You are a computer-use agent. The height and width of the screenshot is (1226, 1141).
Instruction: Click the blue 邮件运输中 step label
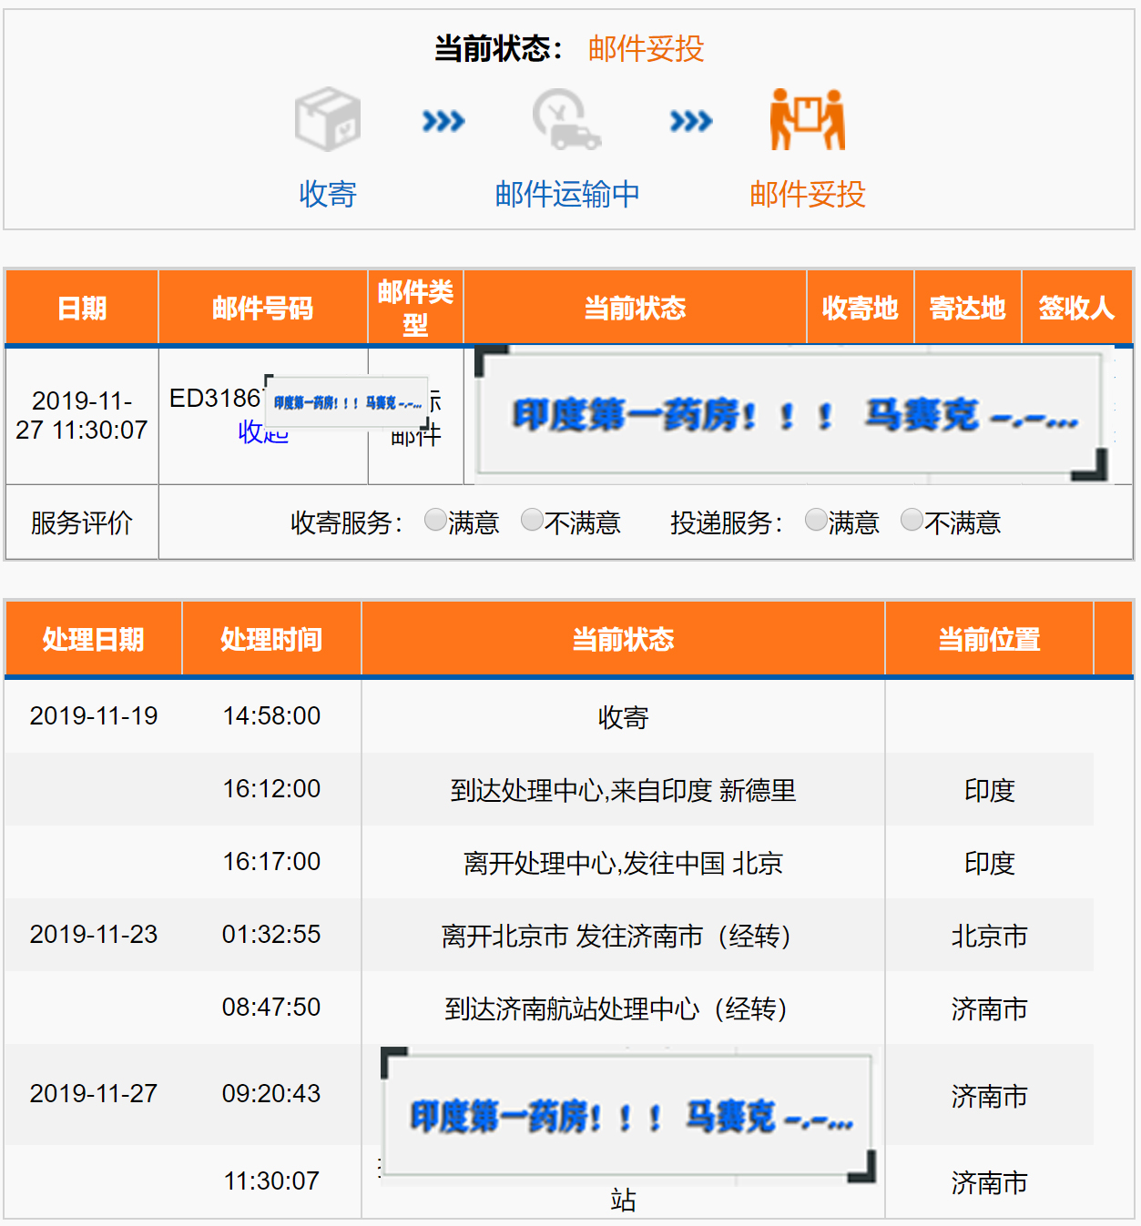click(x=566, y=194)
